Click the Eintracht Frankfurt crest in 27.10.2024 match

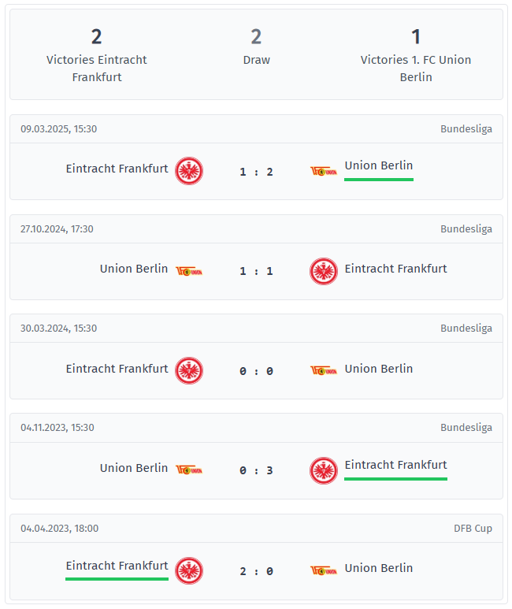(324, 271)
